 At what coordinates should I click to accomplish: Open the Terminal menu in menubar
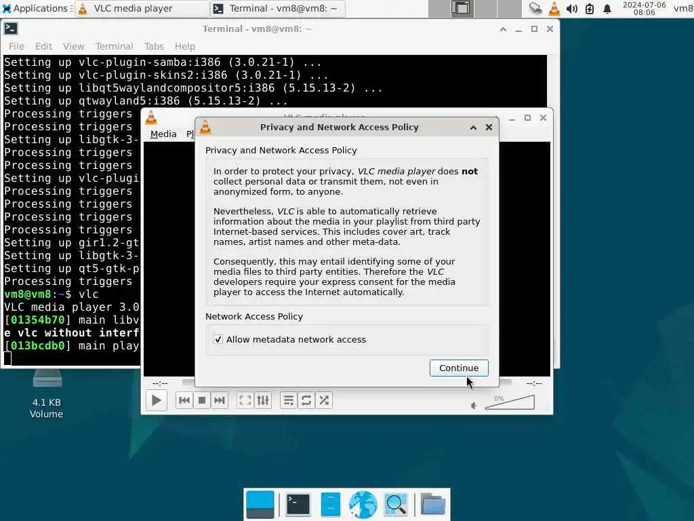pos(114,46)
